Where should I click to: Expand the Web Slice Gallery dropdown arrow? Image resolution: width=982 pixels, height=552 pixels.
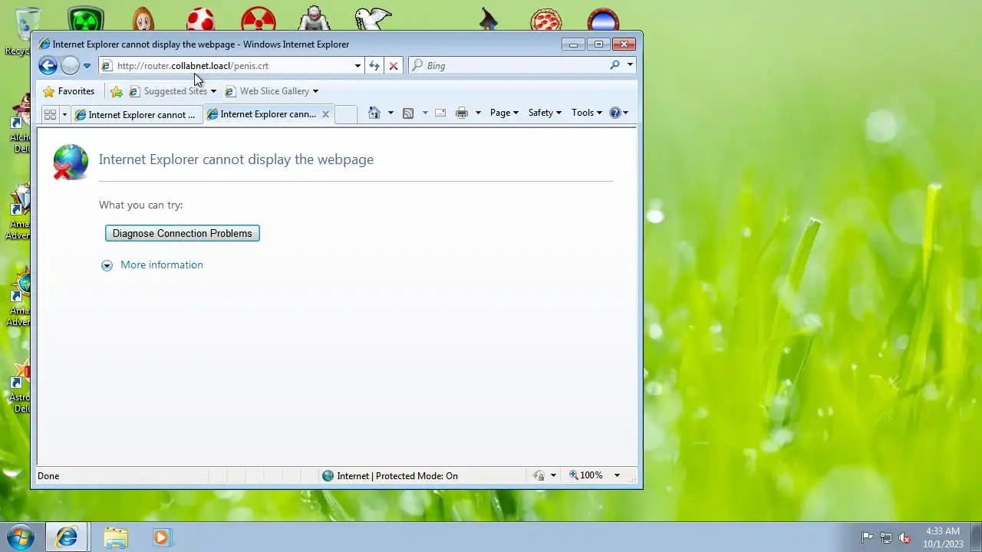315,91
